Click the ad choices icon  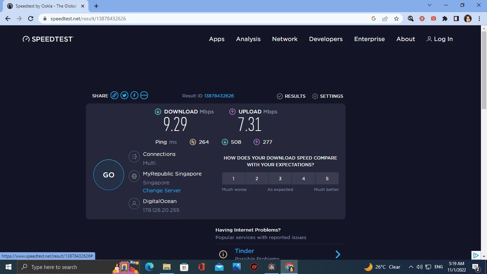[476, 255]
